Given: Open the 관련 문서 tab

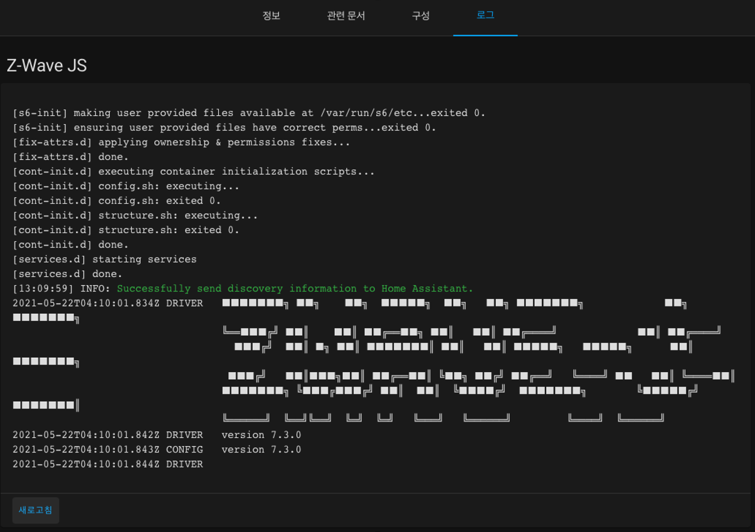Looking at the screenshot, I should click(x=346, y=16).
